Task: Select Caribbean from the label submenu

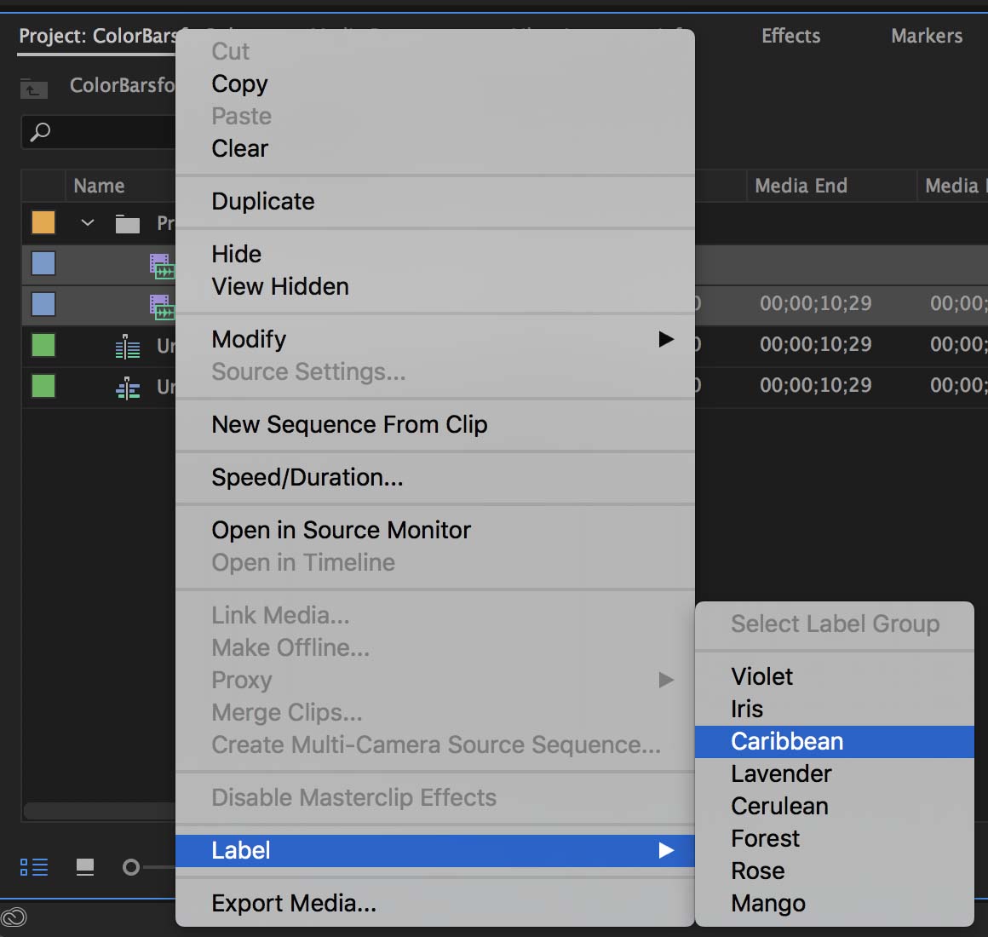Action: tap(786, 741)
